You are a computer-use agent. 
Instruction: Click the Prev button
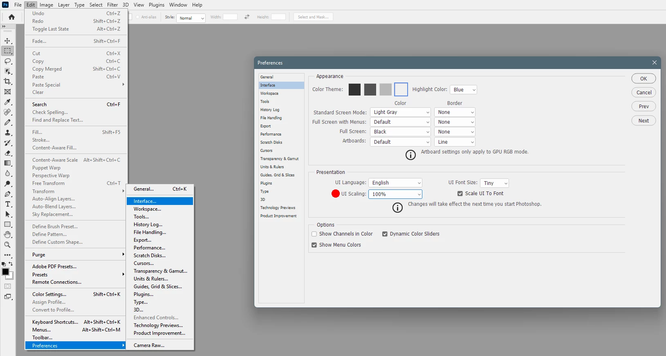tap(644, 106)
